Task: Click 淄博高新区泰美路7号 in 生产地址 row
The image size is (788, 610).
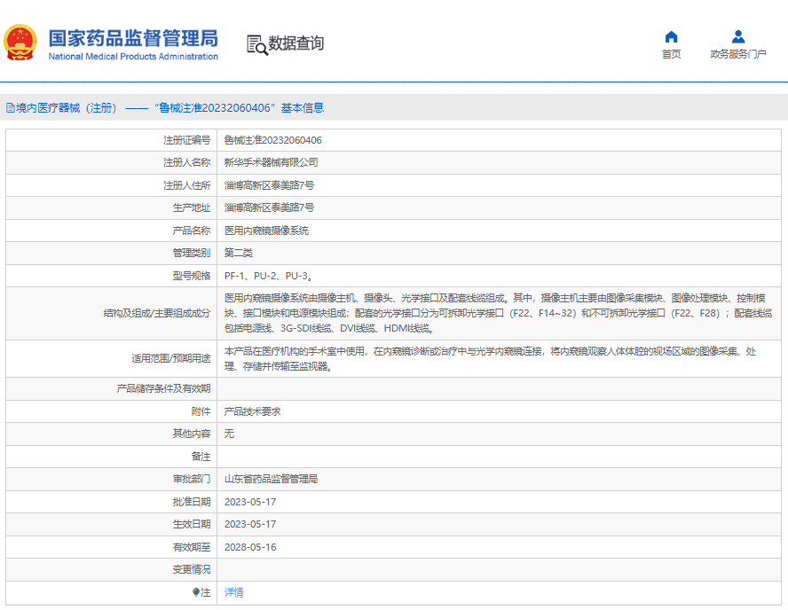Action: (x=269, y=207)
